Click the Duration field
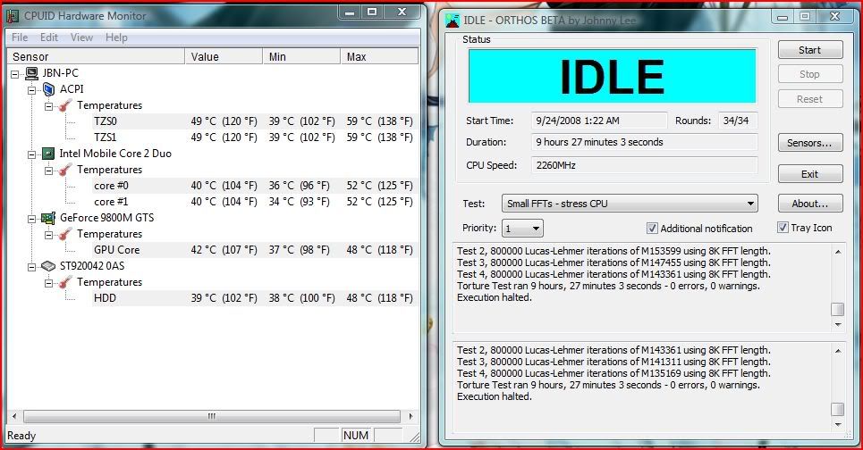 tap(644, 142)
